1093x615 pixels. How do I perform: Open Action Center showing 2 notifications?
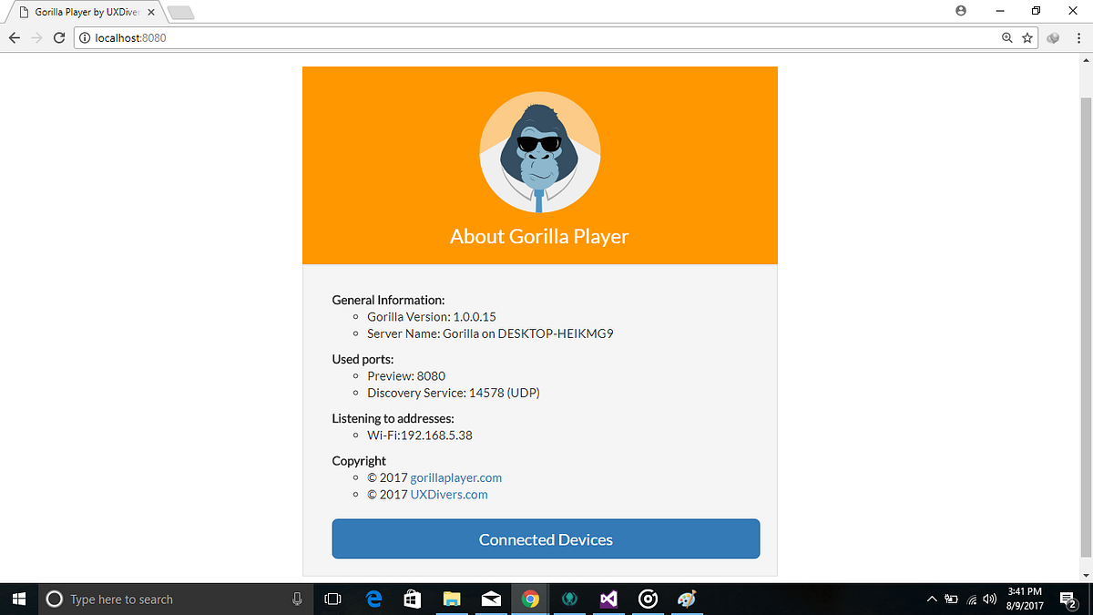coord(1067,599)
